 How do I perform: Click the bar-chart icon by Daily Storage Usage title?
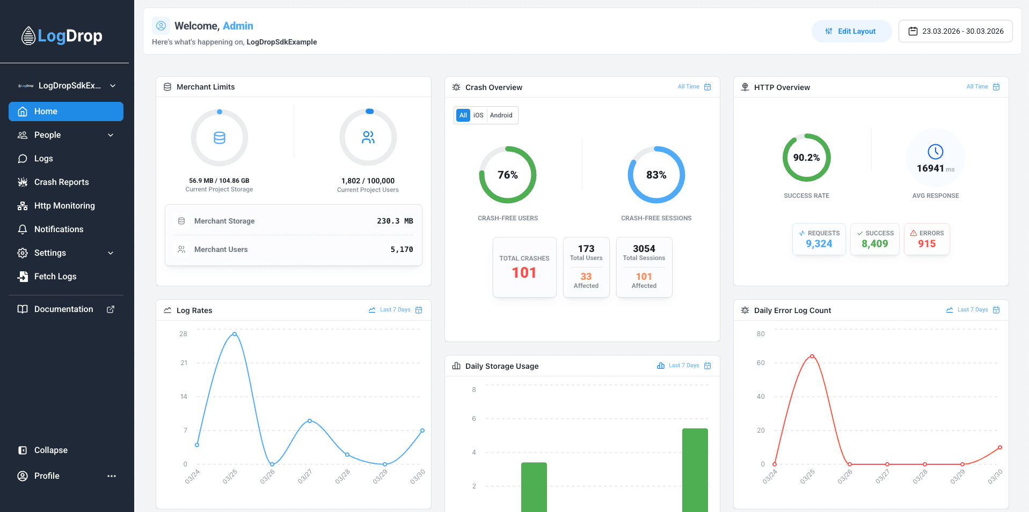coord(456,366)
